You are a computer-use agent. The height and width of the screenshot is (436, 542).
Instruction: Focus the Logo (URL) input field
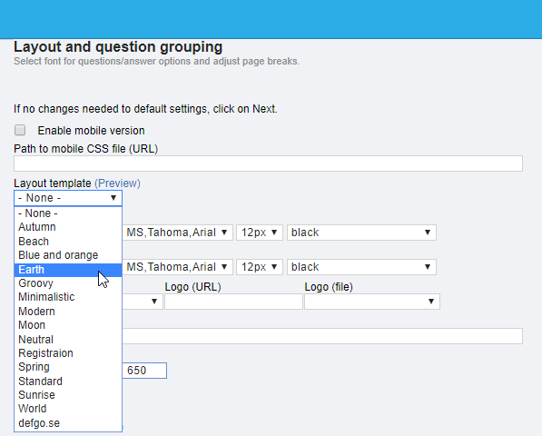[233, 302]
